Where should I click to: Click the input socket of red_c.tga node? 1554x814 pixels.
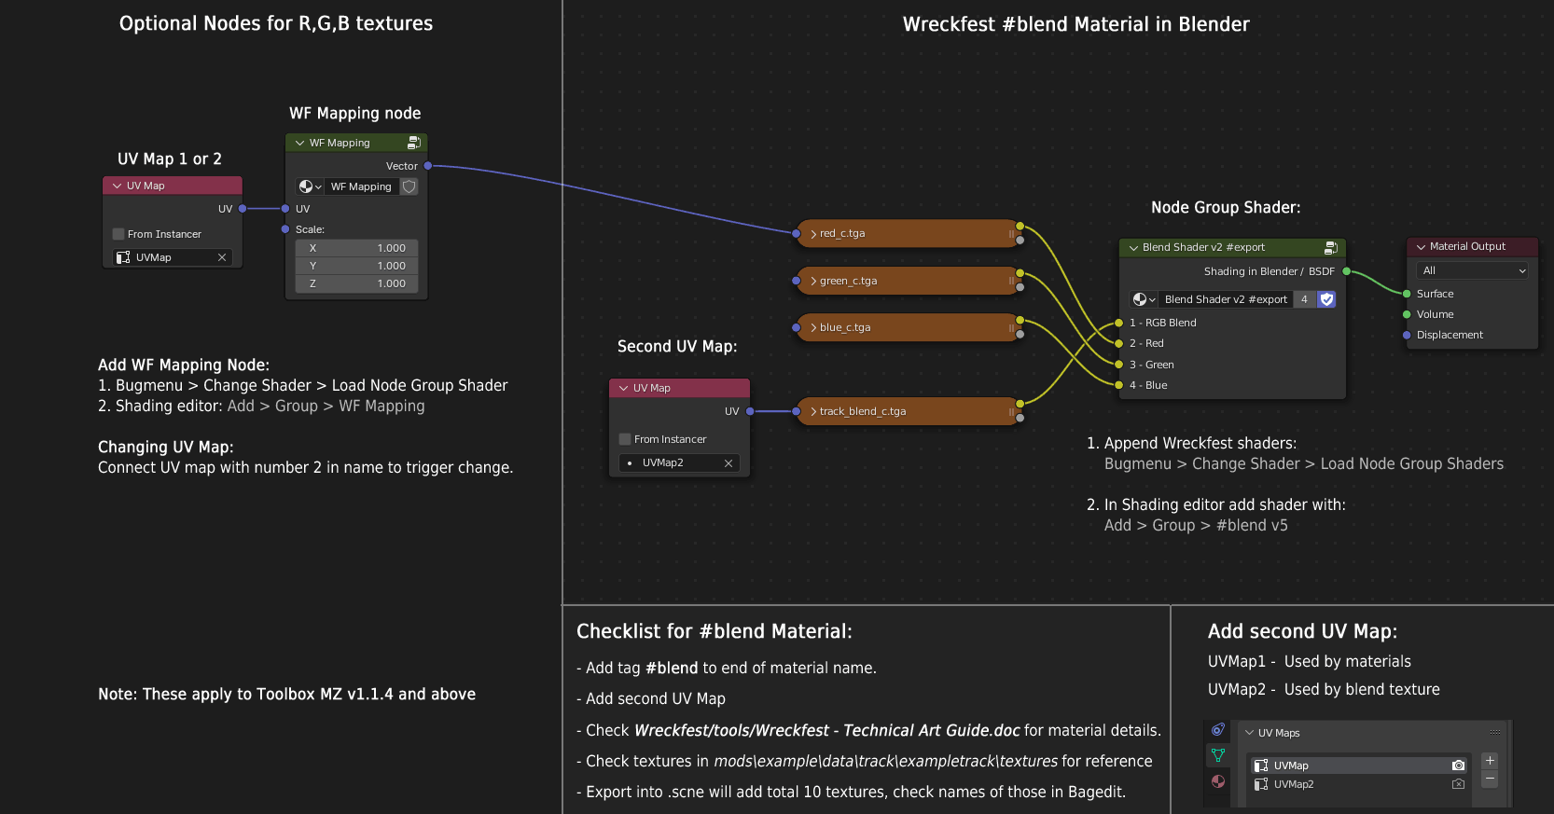click(797, 233)
